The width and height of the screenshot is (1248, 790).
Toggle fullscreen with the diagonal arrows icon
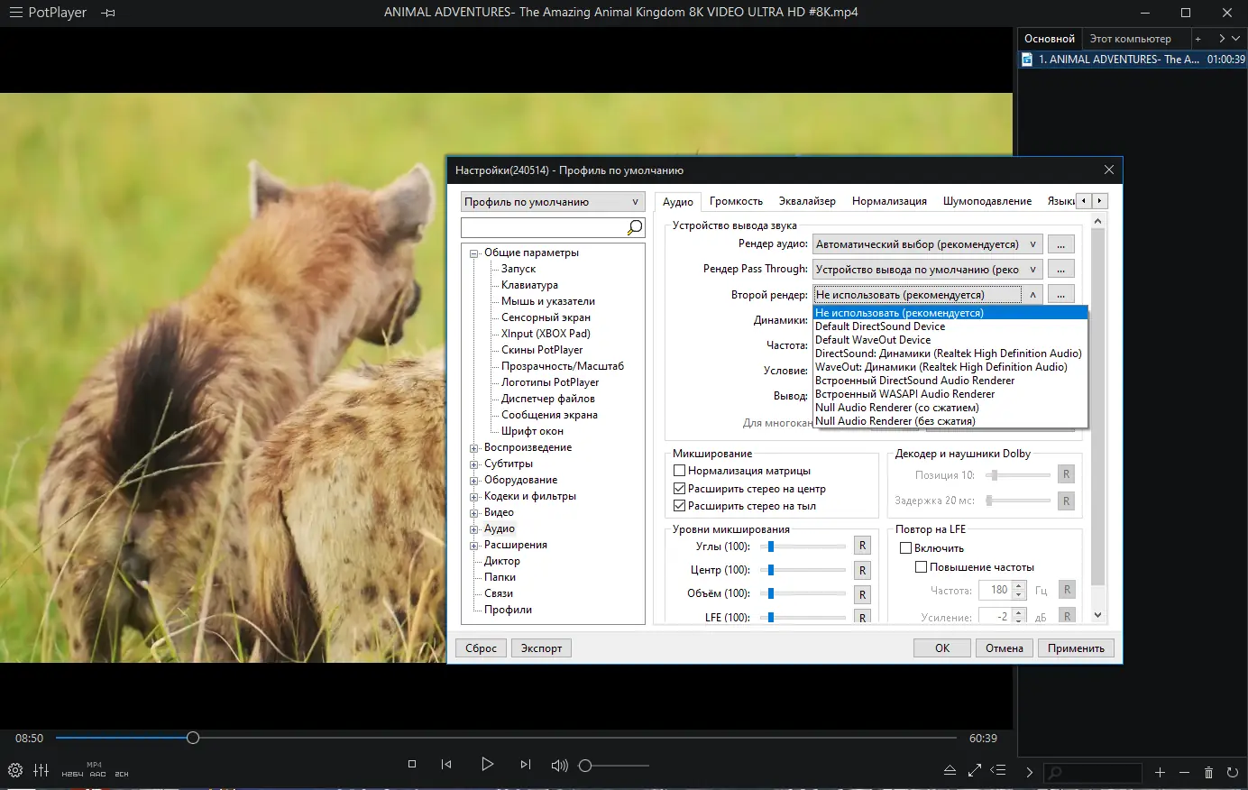975,771
